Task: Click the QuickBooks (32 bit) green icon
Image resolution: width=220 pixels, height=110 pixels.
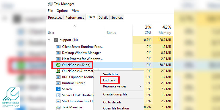Action: 58,65
